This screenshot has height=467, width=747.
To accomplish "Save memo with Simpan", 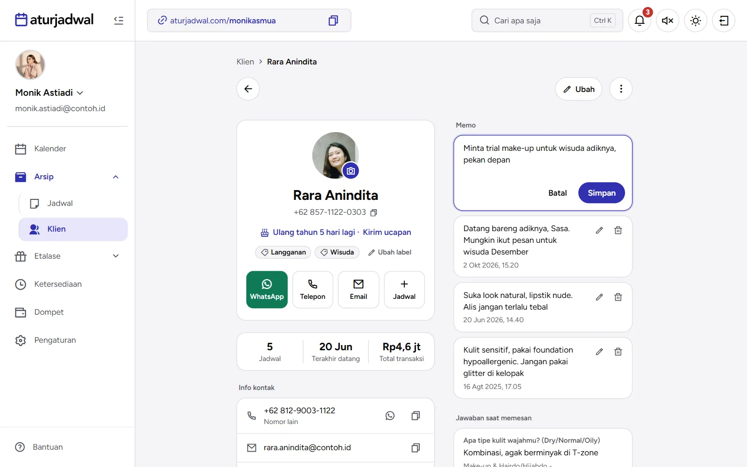I will [601, 193].
